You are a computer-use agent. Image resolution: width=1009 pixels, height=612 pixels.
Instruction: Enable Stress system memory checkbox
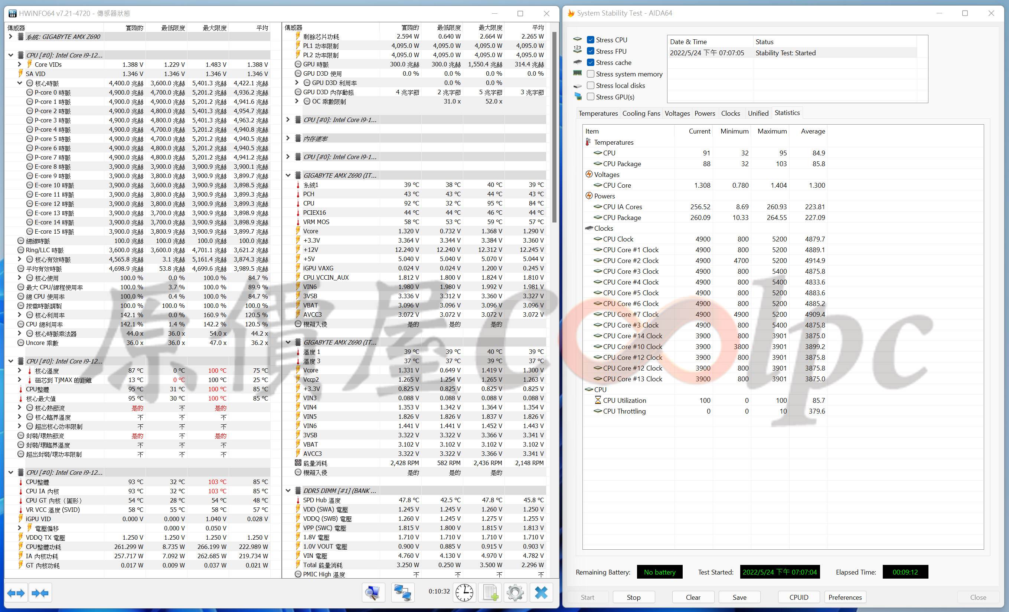pos(591,74)
